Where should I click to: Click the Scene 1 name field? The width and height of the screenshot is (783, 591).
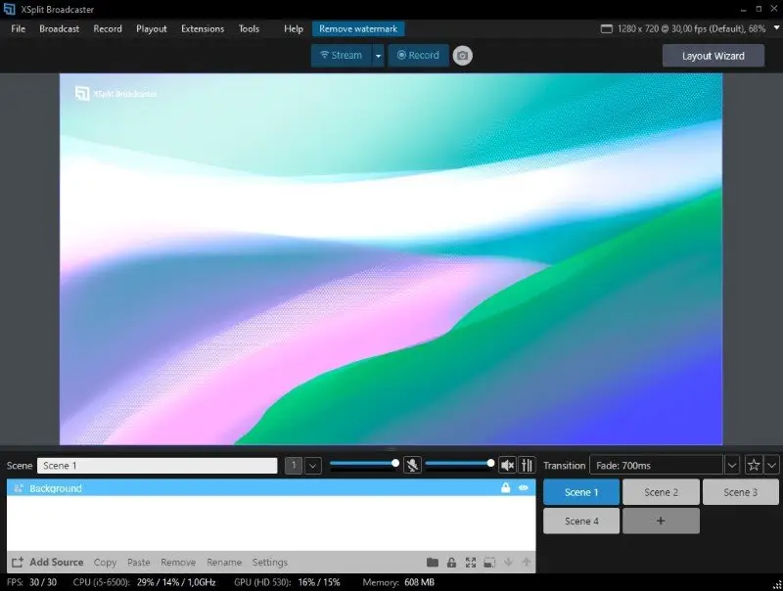pos(157,464)
